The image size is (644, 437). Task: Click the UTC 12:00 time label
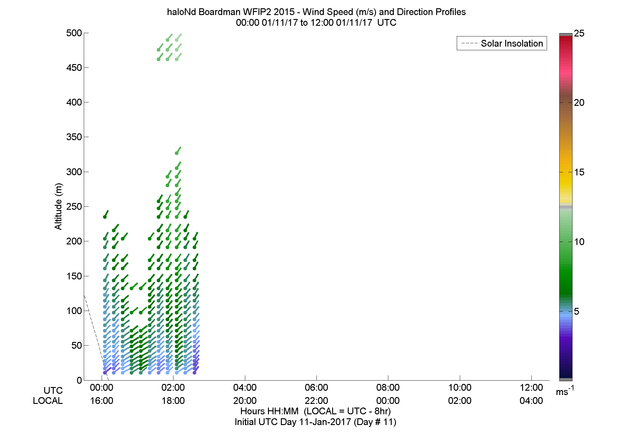(x=531, y=388)
